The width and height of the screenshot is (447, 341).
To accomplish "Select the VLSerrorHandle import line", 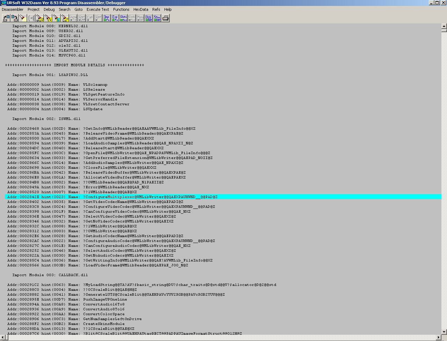I will 62,99.
